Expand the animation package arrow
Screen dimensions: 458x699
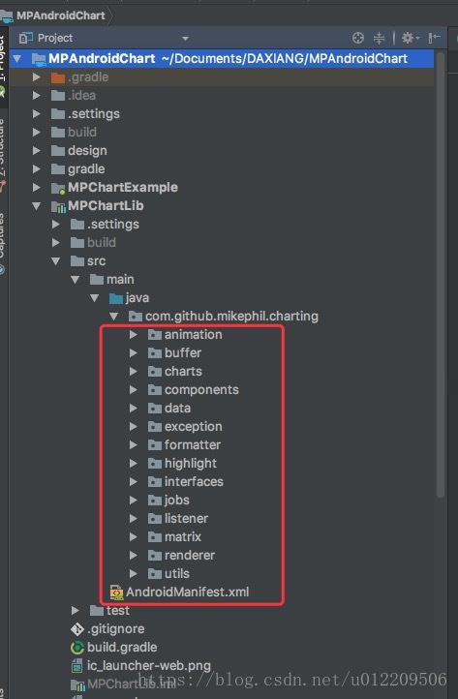coord(134,334)
